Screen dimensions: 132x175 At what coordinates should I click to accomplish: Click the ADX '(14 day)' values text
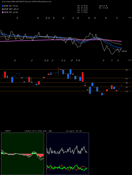pyautogui.click(x=74, y=131)
